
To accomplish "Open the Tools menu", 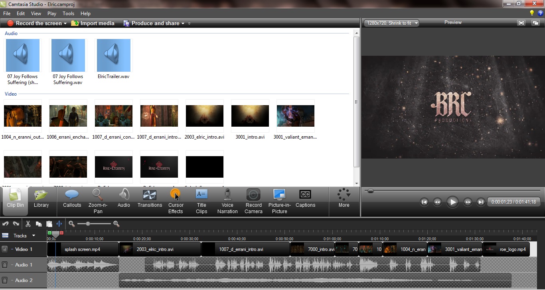I will click(x=69, y=13).
